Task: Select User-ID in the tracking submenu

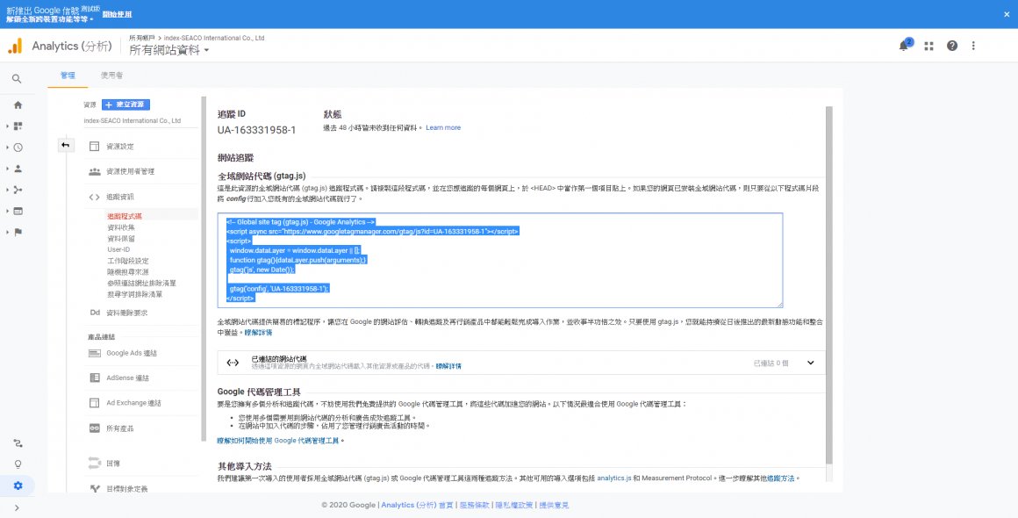Action: click(118, 249)
